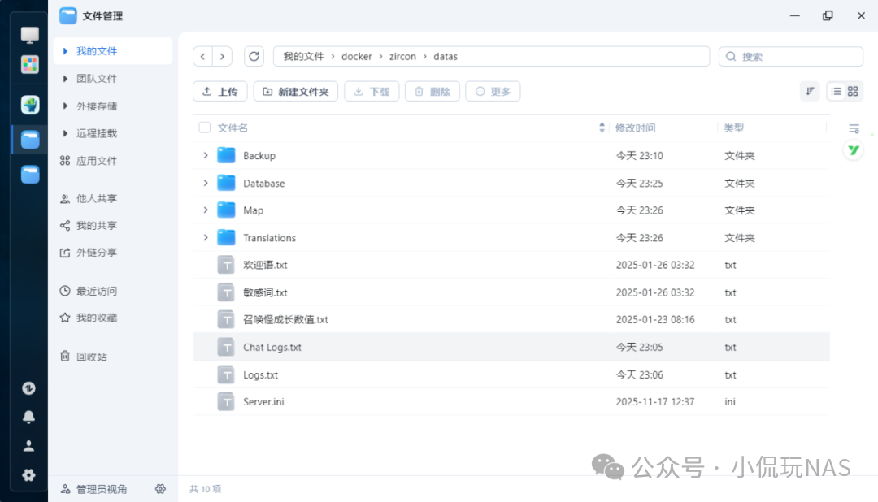
Task: Click the 上传 upload button
Action: [x=219, y=92]
